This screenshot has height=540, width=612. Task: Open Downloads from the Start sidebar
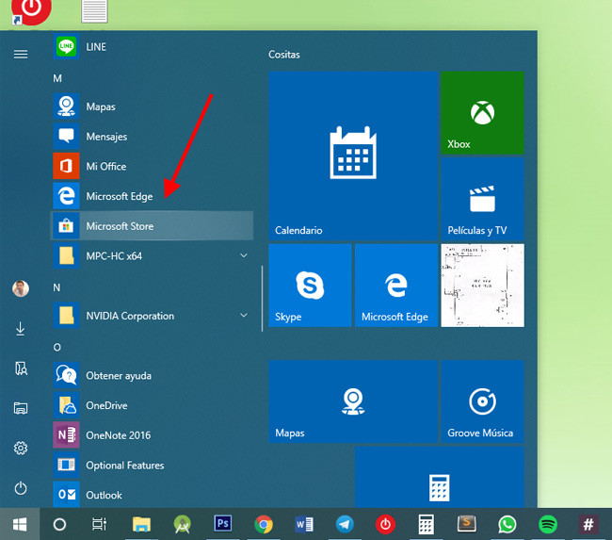[x=21, y=329]
